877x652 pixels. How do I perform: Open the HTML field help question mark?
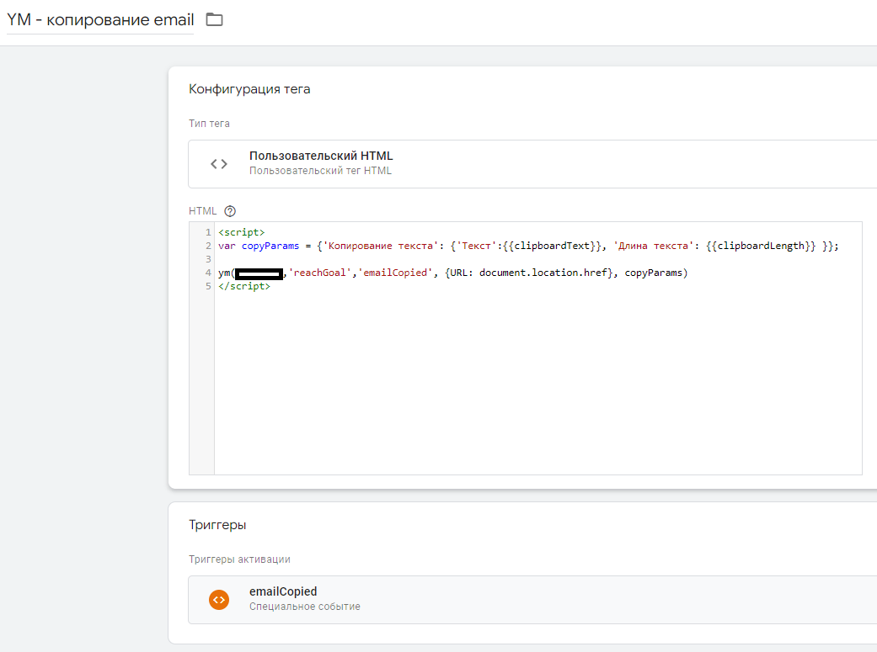click(230, 211)
